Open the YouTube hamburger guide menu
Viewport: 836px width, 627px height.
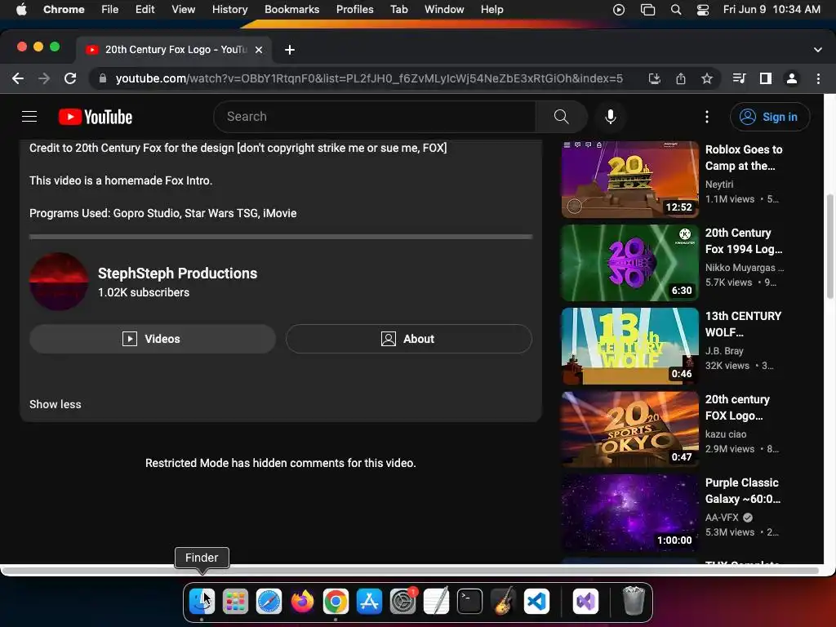point(29,117)
